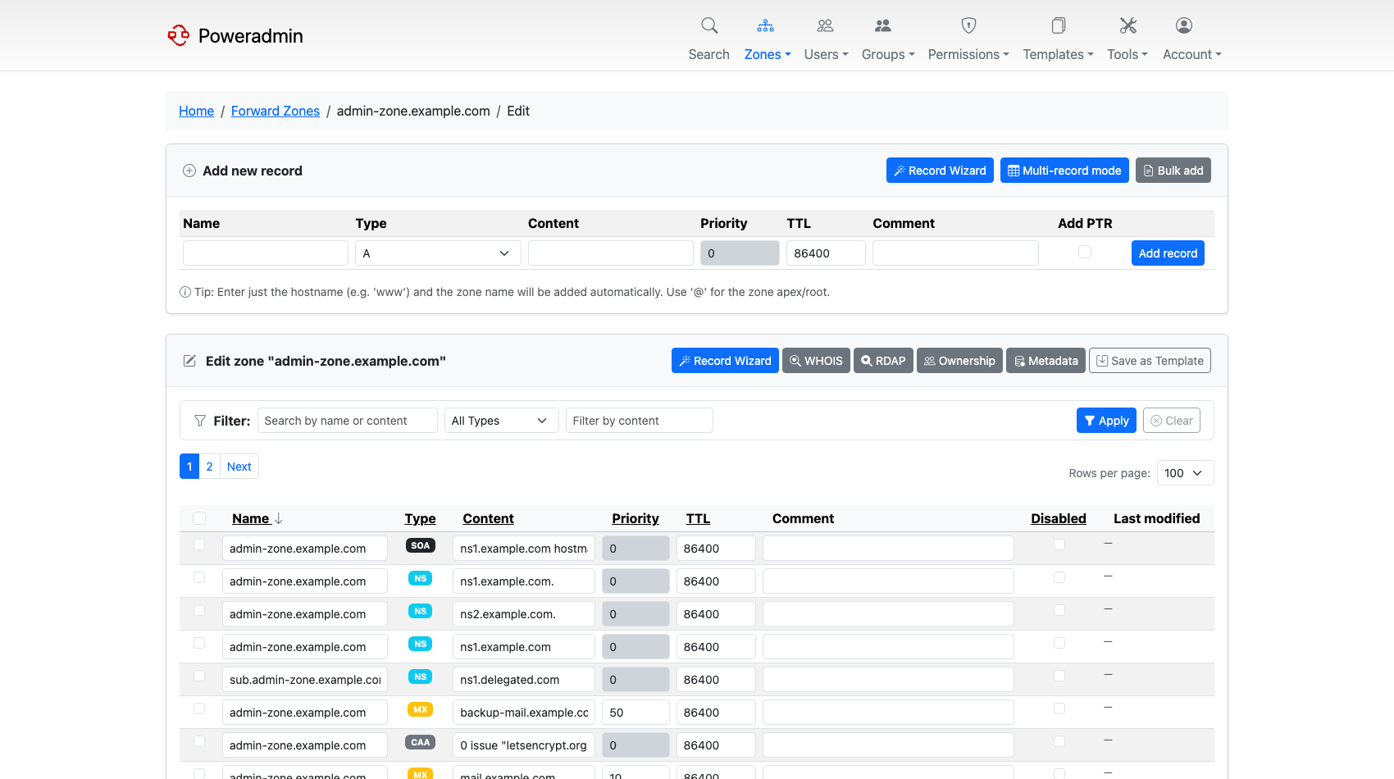Click the Groups icon in navbar

(x=883, y=25)
